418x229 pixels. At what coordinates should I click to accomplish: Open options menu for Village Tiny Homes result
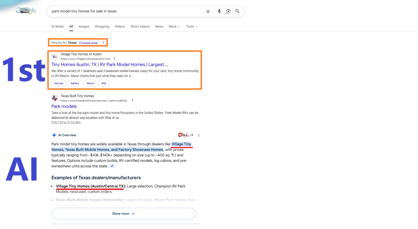click(114, 59)
